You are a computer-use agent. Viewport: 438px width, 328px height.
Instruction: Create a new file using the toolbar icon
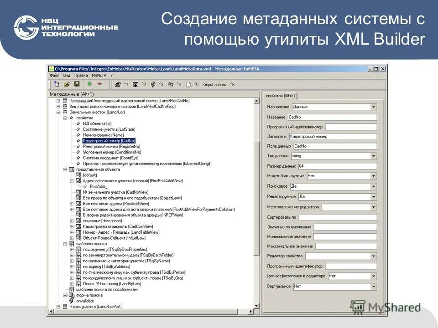pyautogui.click(x=56, y=83)
